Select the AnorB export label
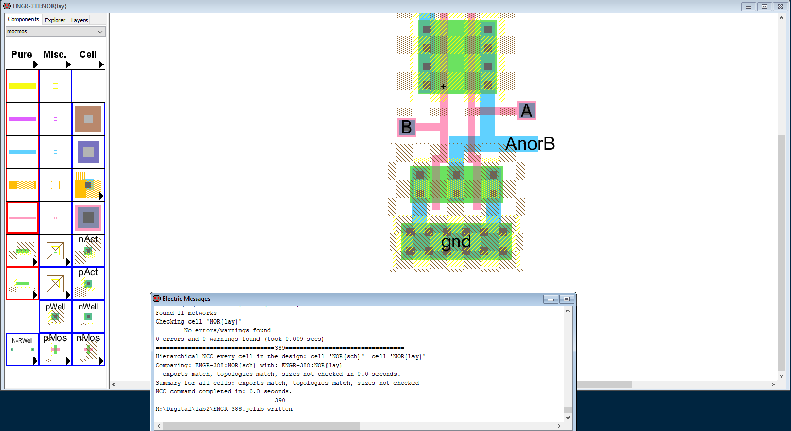This screenshot has width=791, height=431. coord(530,143)
